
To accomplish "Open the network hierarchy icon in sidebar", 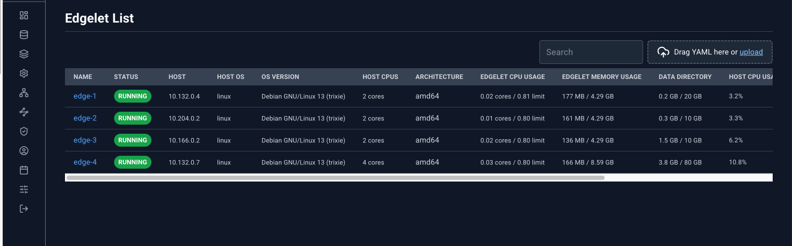I will 24,92.
